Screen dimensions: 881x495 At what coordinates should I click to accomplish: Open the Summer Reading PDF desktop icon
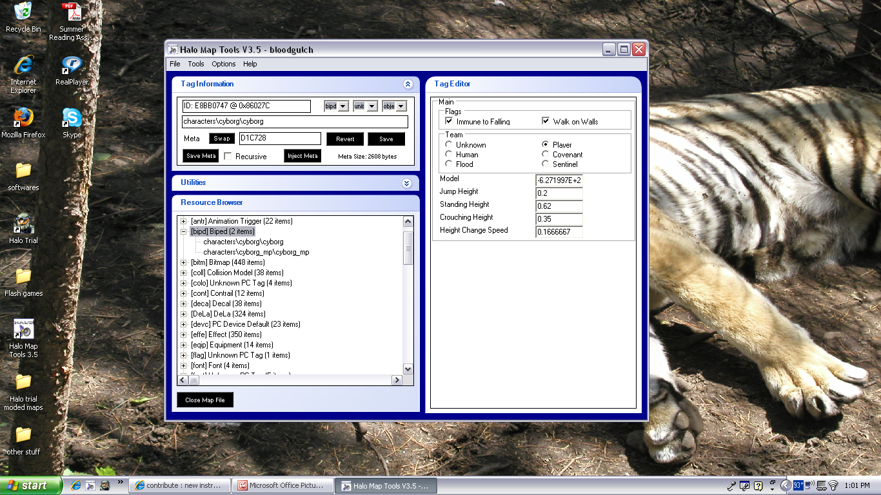[71, 21]
